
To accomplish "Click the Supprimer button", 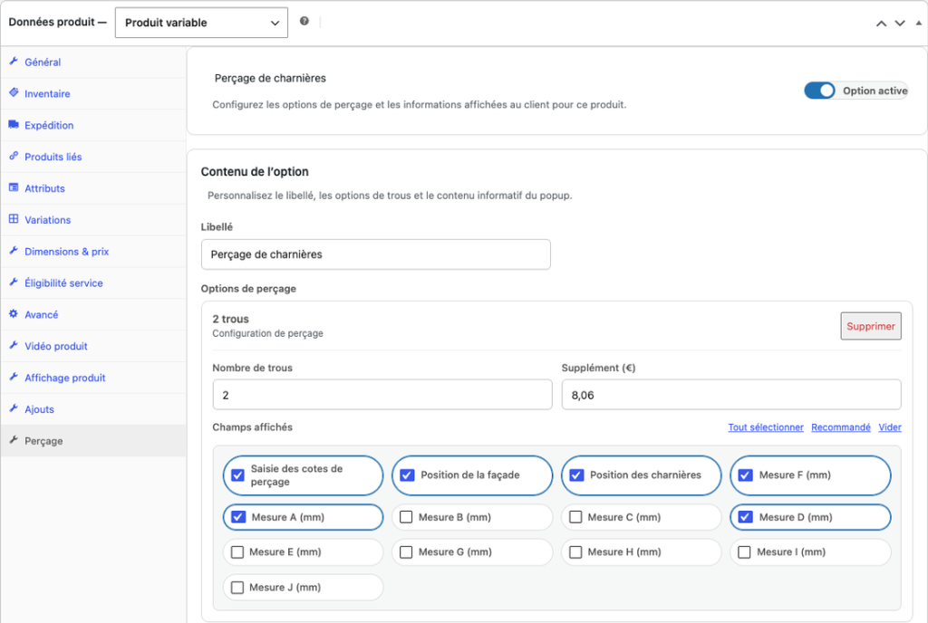I will pyautogui.click(x=871, y=326).
